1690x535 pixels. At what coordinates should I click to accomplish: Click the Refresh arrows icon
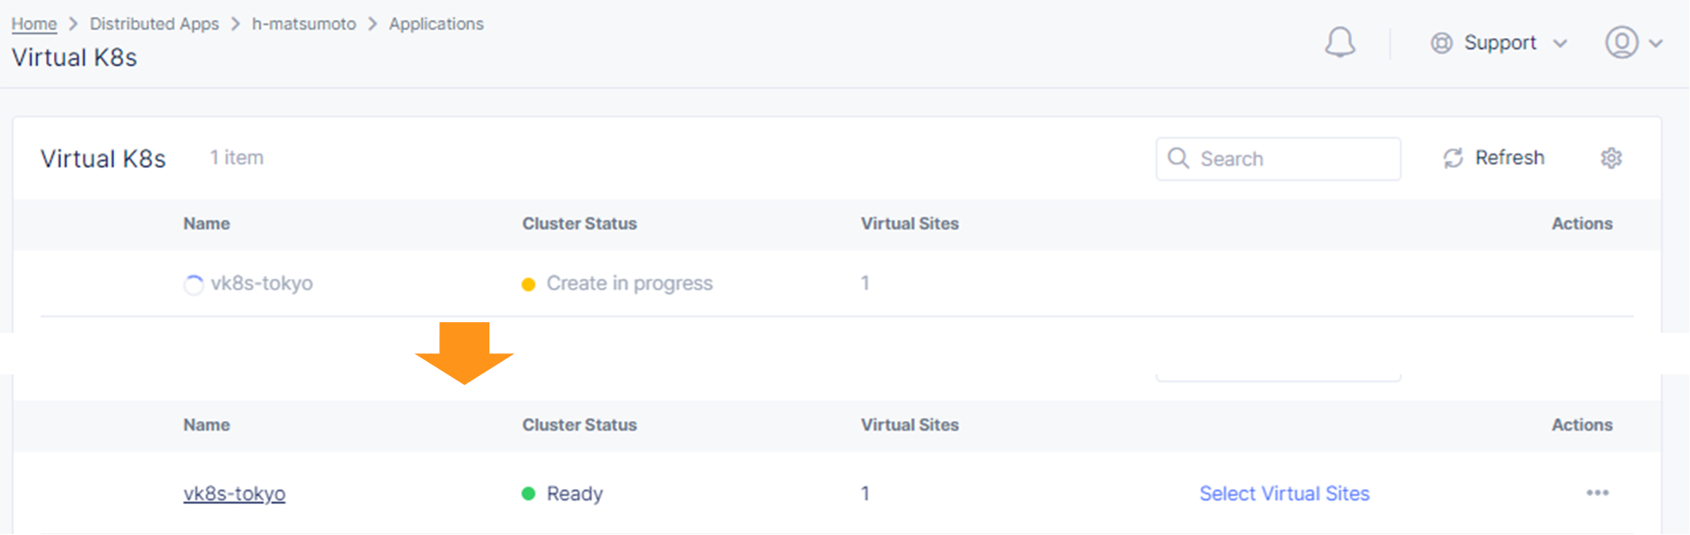coord(1452,158)
